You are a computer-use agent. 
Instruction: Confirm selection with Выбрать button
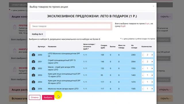tap(48, 97)
